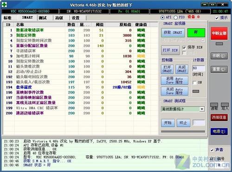This screenshot has height=172, width=232.
Task: Click the blue 电源 button
Action: point(219,131)
